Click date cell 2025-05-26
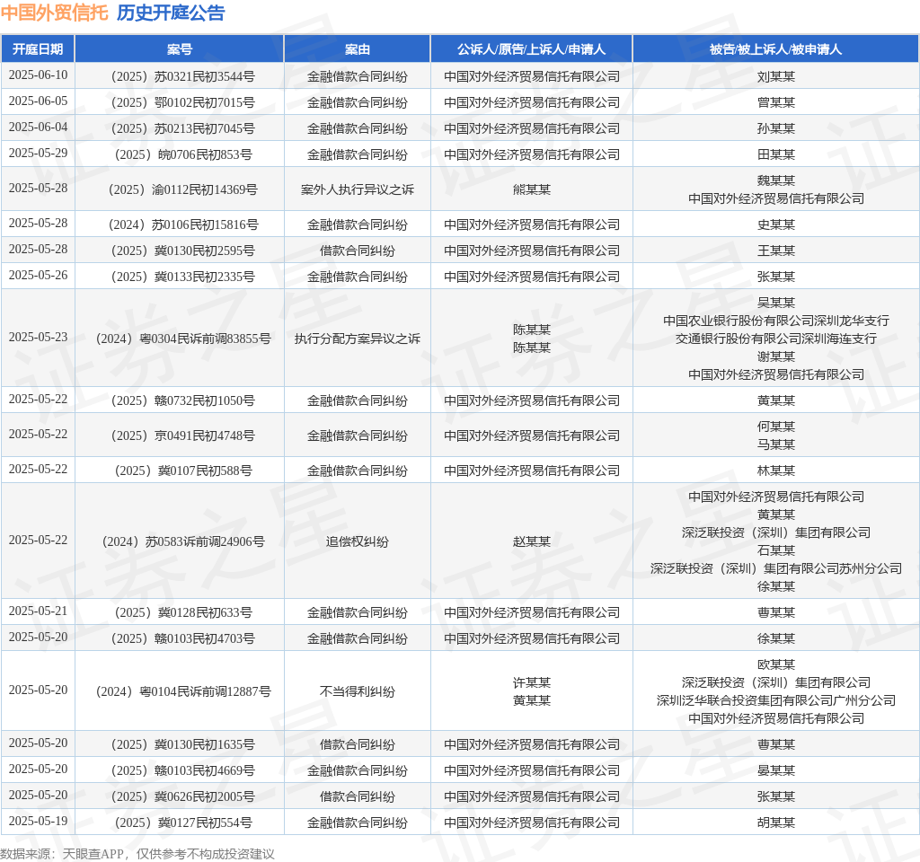The image size is (920, 862). 38,275
